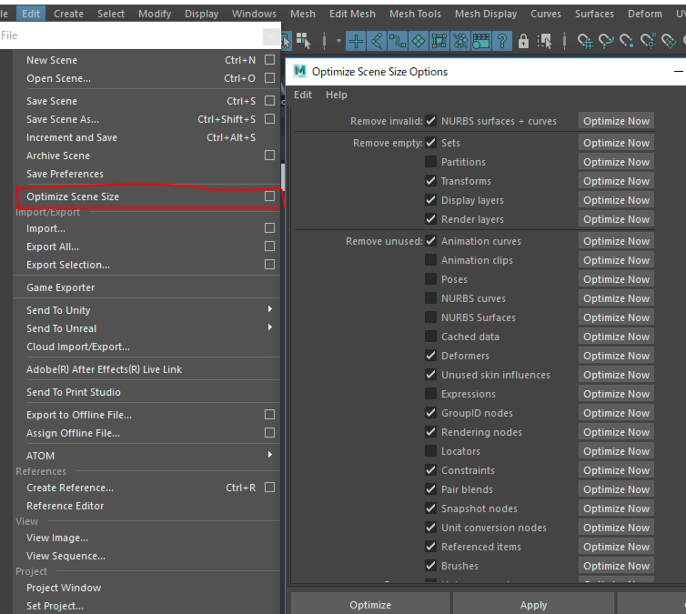
Task: Toggle the Curves selection mask icon
Action: pos(397,41)
